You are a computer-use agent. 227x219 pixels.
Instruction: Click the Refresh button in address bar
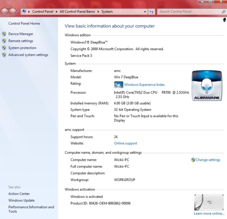(151, 12)
